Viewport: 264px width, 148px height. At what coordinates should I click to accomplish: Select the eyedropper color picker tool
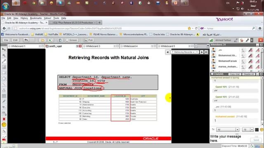[x=4, y=102]
